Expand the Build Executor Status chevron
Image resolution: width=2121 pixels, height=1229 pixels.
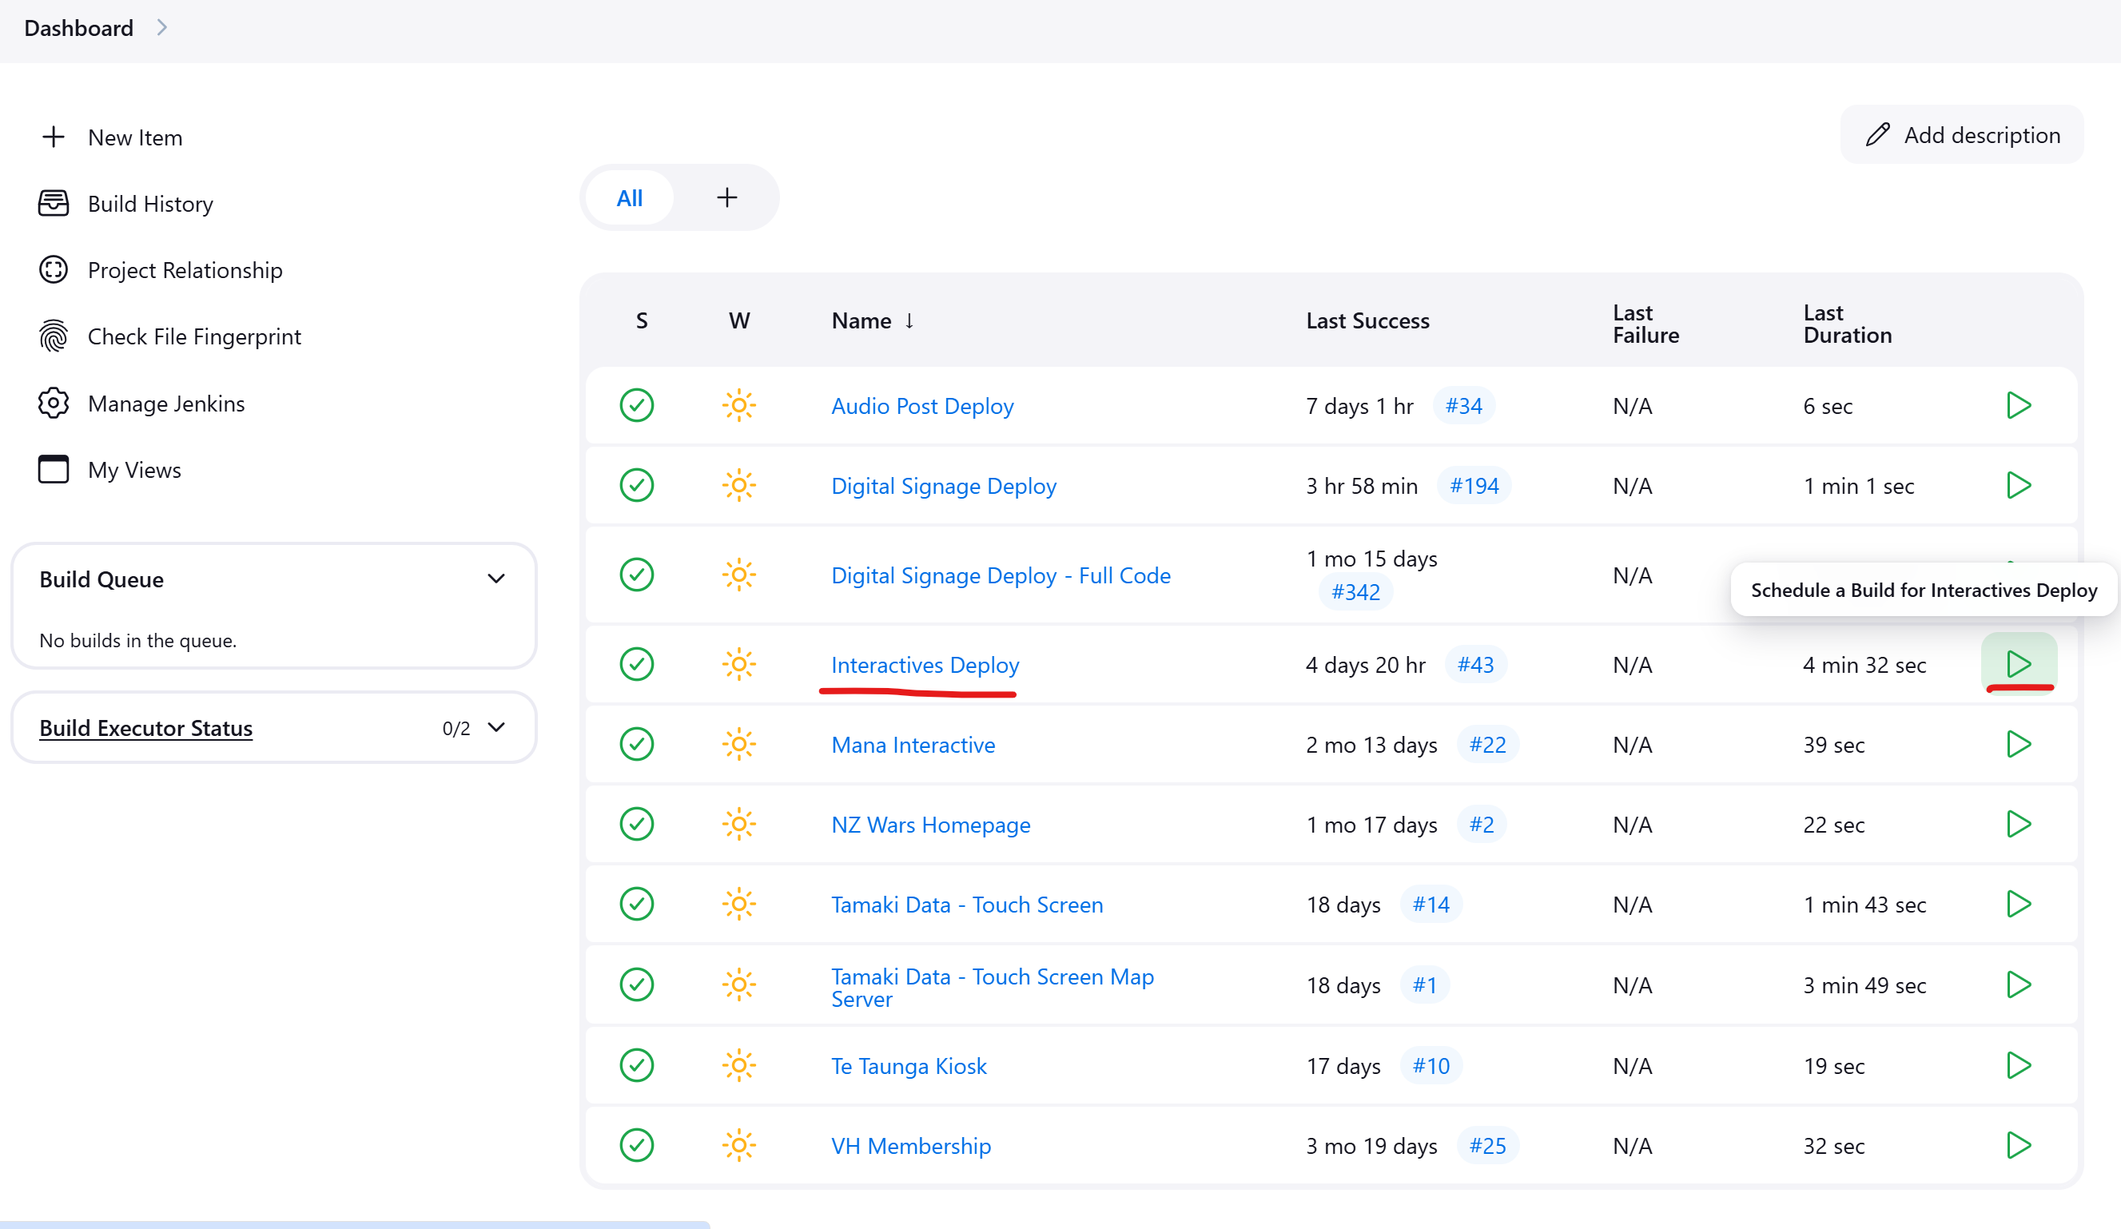[x=495, y=727]
